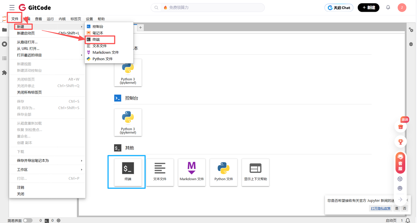
Task: Click the GitCode logo
Action: click(35, 7)
